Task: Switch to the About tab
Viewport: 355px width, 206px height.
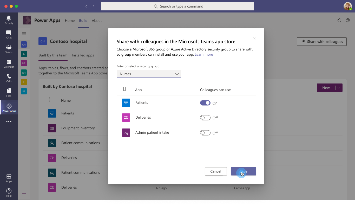Action: point(97,21)
